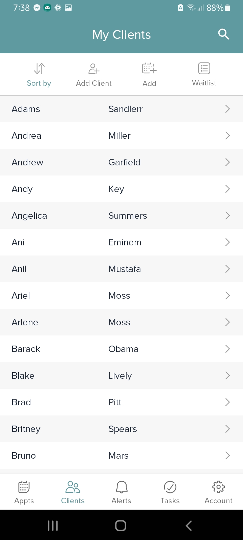Tap the Add Client person icon
This screenshot has width=243, height=540.
click(x=94, y=69)
